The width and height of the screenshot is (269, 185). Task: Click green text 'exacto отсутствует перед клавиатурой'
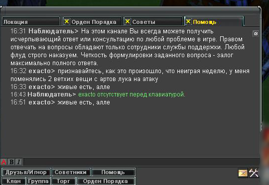[x=132, y=94]
